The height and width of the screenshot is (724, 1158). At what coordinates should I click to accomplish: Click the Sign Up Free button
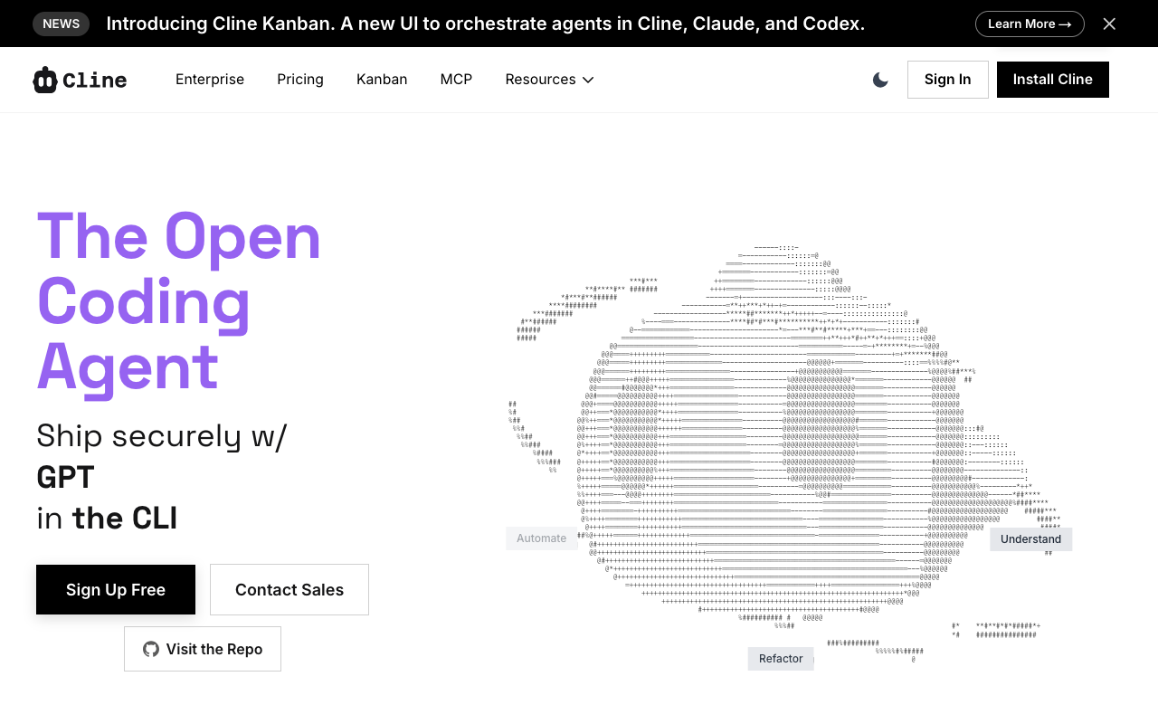tap(115, 589)
